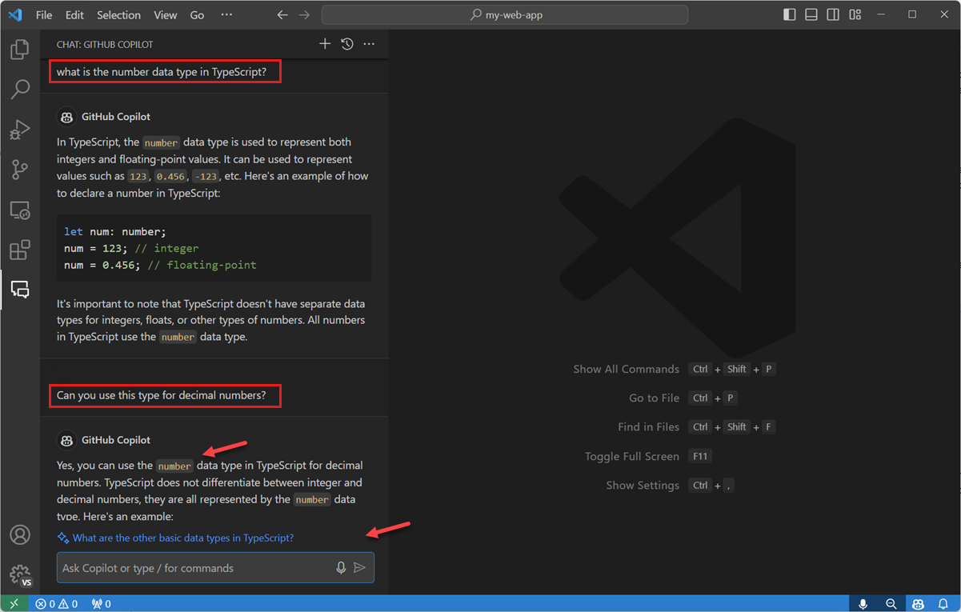Click the my-web-app command center search box

click(x=505, y=15)
